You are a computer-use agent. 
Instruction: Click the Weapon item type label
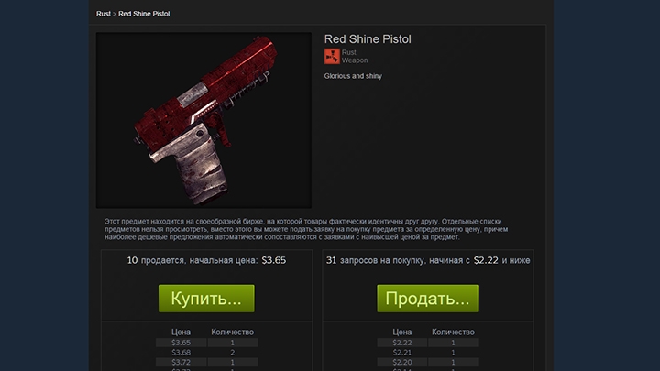coord(355,60)
